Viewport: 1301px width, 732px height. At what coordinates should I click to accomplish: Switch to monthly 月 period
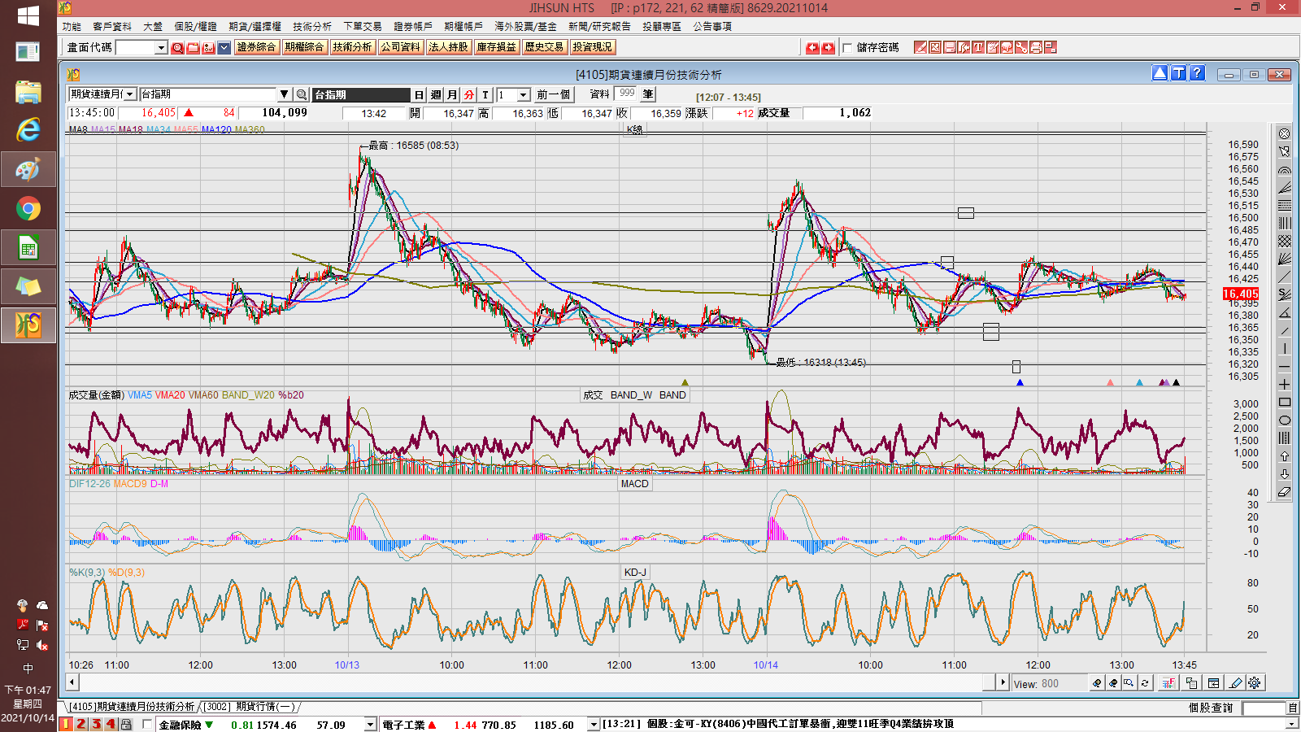[x=452, y=95]
